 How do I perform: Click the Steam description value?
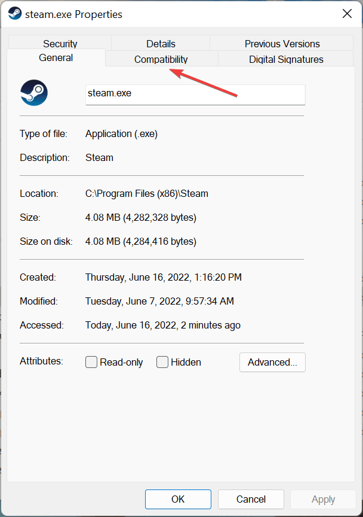pyautogui.click(x=99, y=157)
